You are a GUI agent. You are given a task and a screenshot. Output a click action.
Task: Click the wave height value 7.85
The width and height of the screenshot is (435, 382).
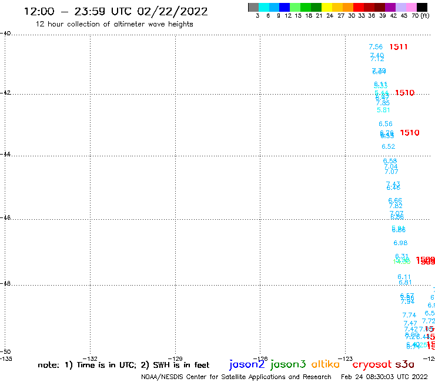pyautogui.click(x=383, y=103)
